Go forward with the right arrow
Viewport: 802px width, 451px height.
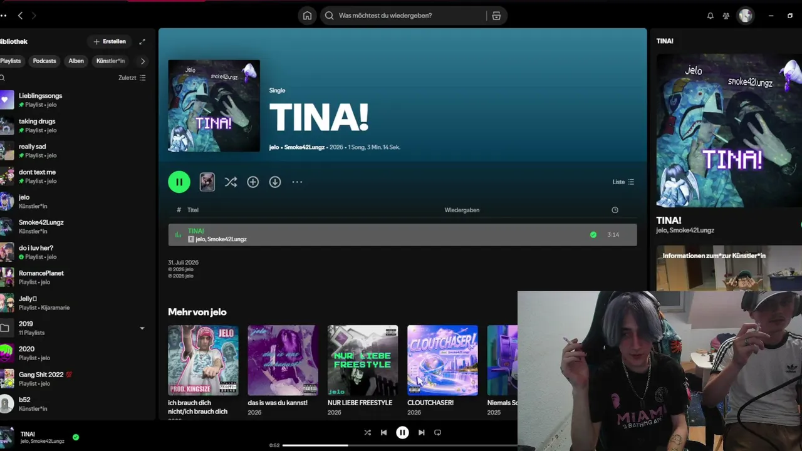pyautogui.click(x=34, y=16)
